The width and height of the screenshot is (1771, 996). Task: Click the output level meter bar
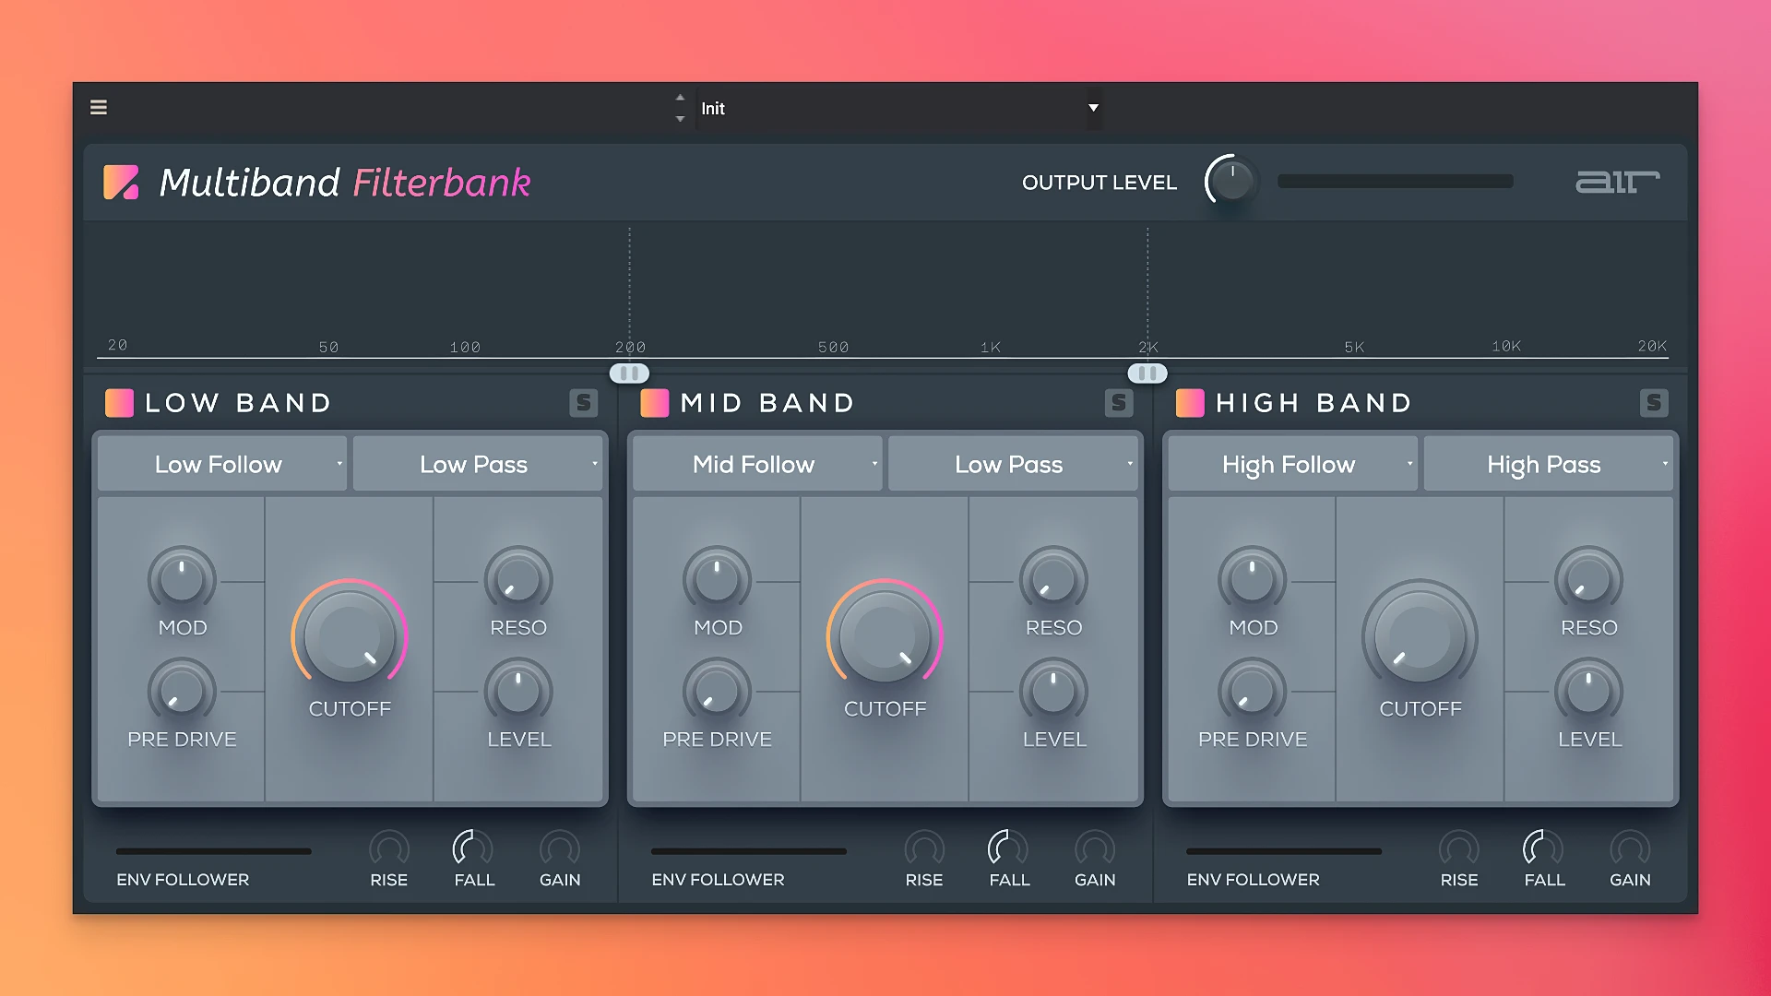click(x=1396, y=182)
